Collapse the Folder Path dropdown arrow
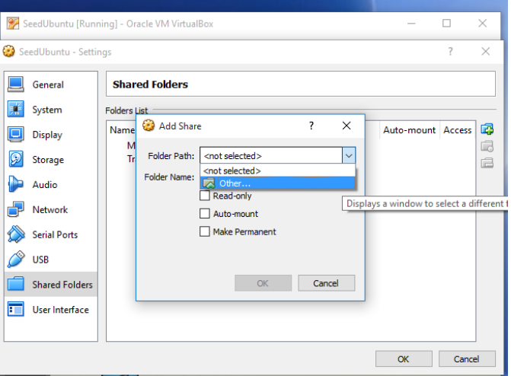 pyautogui.click(x=348, y=155)
